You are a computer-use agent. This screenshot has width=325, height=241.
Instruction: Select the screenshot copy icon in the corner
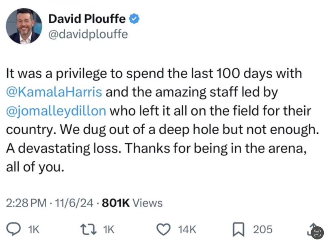coord(317,232)
